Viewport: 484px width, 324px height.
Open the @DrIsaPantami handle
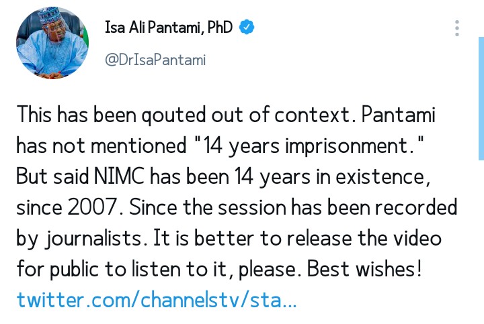coord(155,60)
